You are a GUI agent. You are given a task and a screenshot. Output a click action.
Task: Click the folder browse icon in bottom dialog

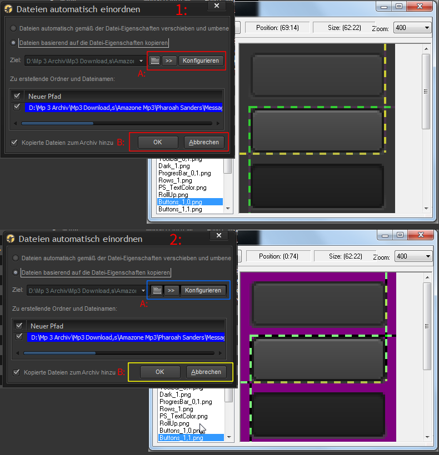[157, 290]
